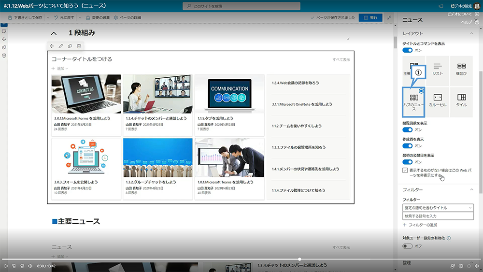
Task: Click すべて表示 in the lower ニュース section
Action: (x=341, y=247)
